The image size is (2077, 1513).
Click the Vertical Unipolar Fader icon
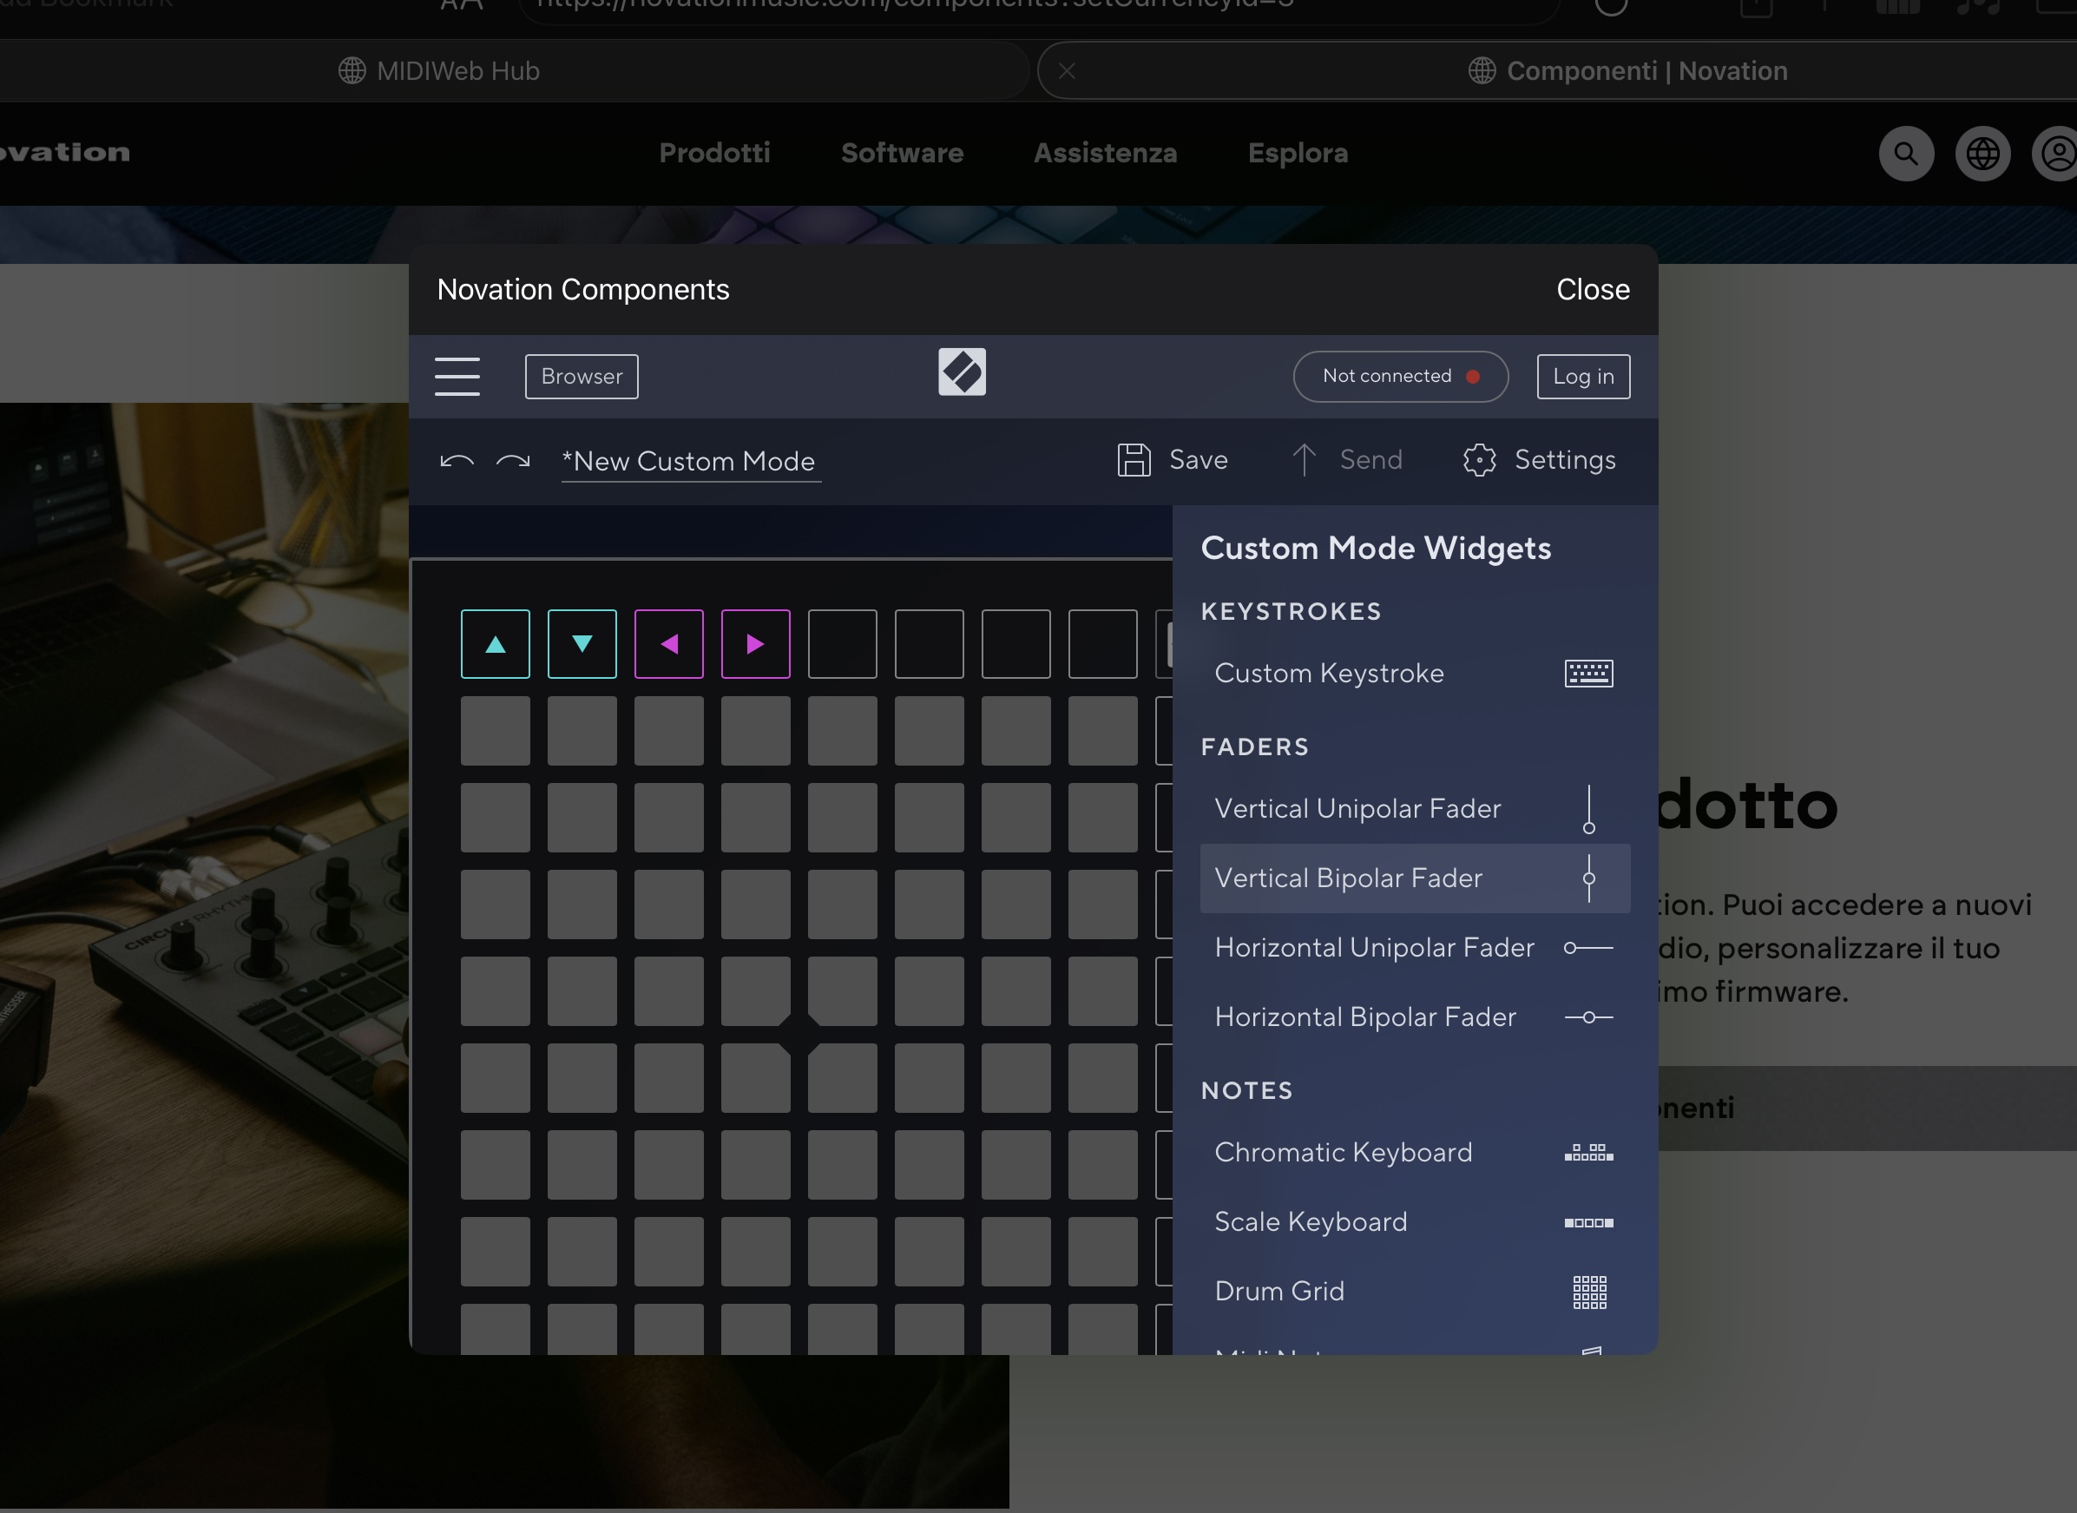[1589, 809]
